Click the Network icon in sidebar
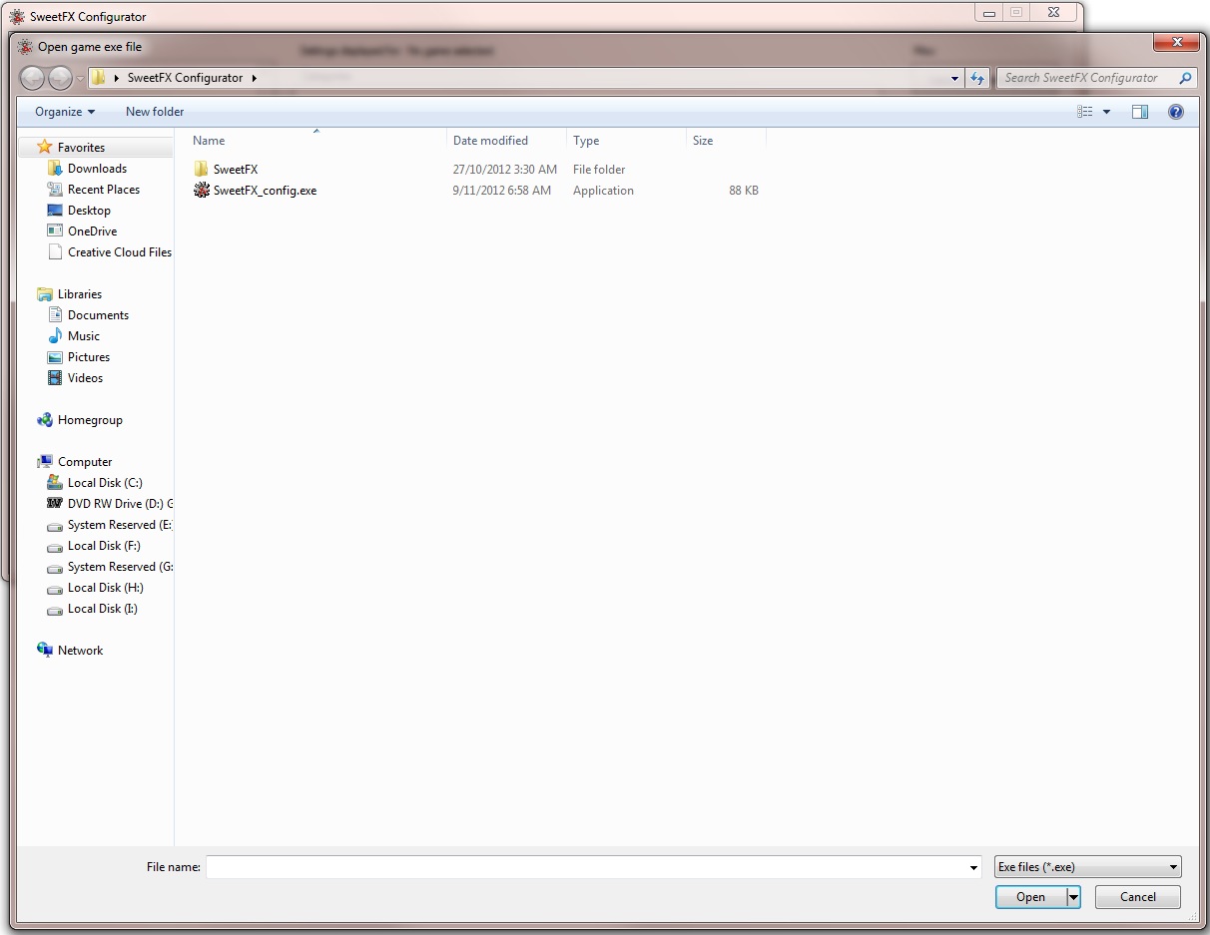1210x935 pixels. (x=45, y=651)
